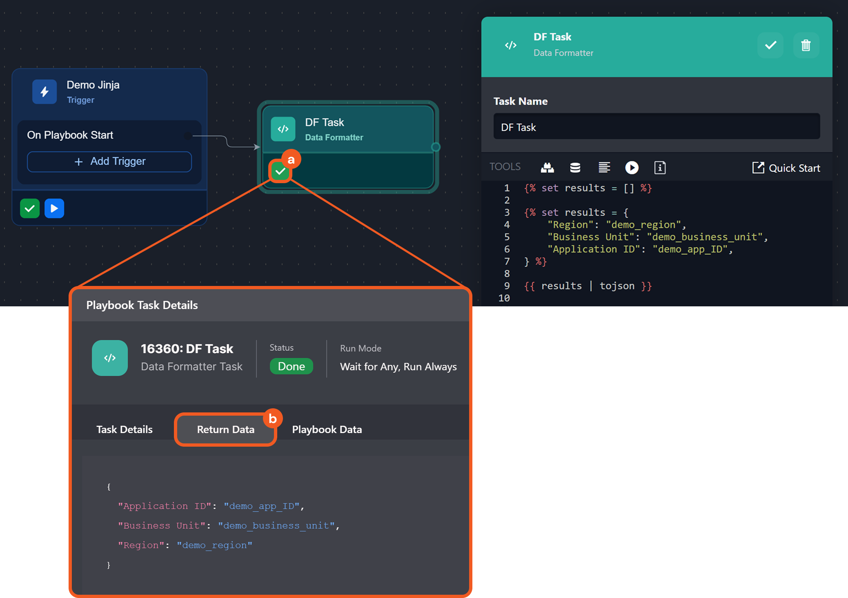Click the info document icon in TOOLS bar
The image size is (848, 598).
tap(660, 168)
